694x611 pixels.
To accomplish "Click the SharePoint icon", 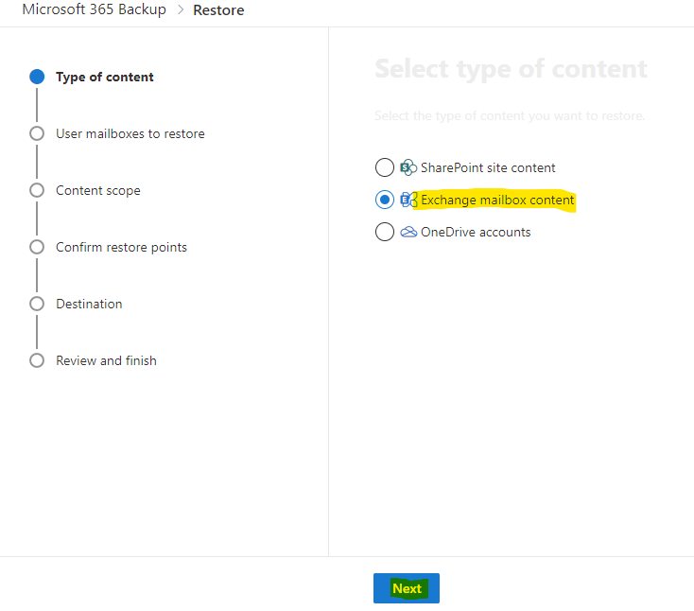I will 408,167.
